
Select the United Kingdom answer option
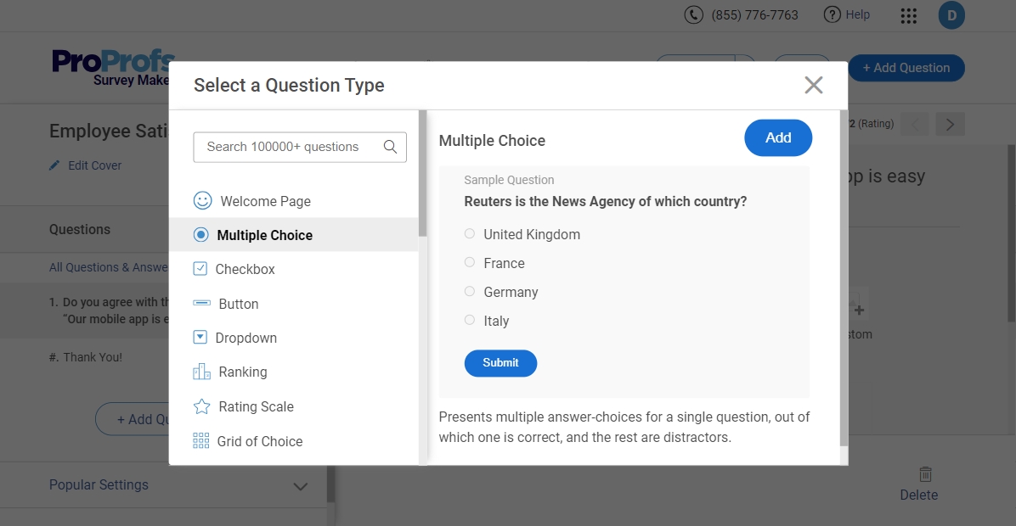click(x=470, y=234)
